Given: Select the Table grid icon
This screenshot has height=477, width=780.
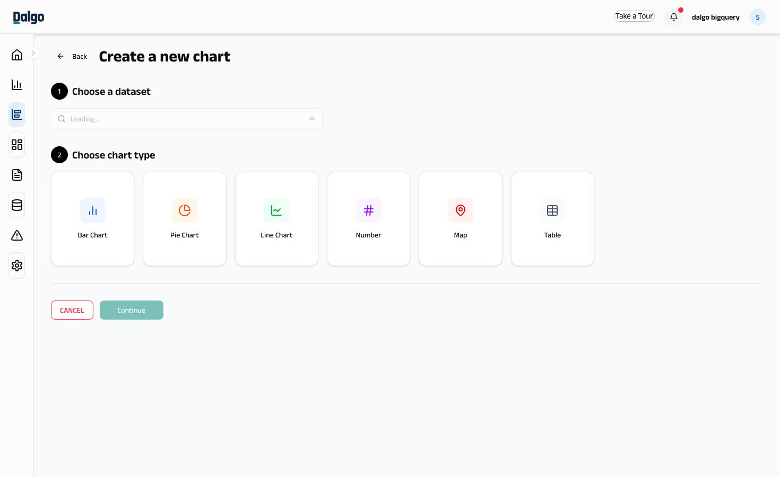Looking at the screenshot, I should (552, 210).
